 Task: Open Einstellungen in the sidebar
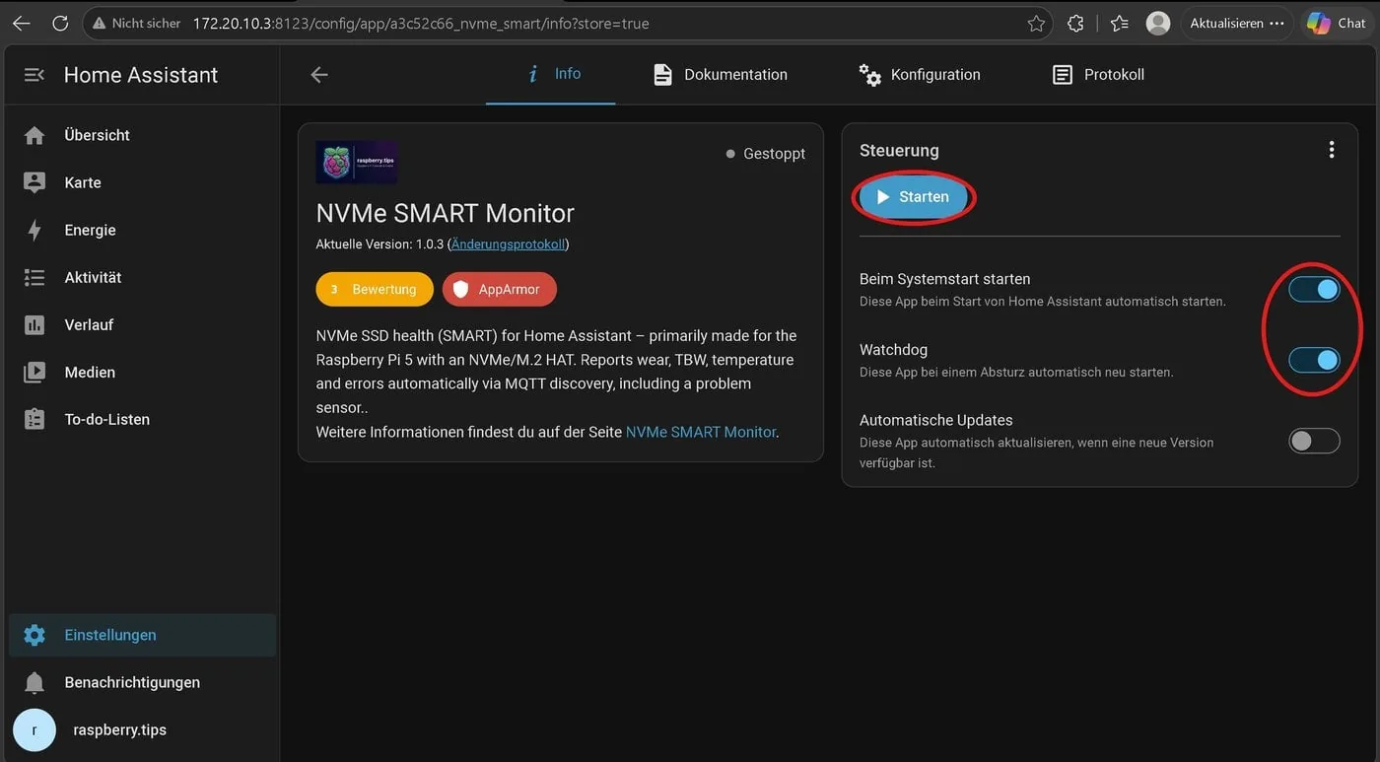(x=140, y=635)
